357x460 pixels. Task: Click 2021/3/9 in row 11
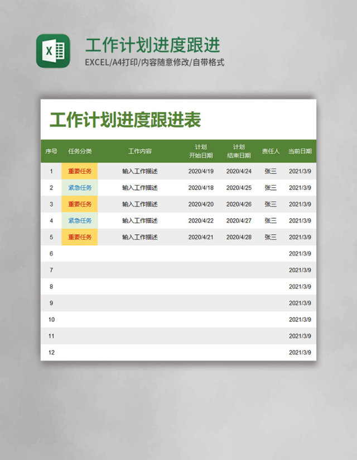click(300, 335)
